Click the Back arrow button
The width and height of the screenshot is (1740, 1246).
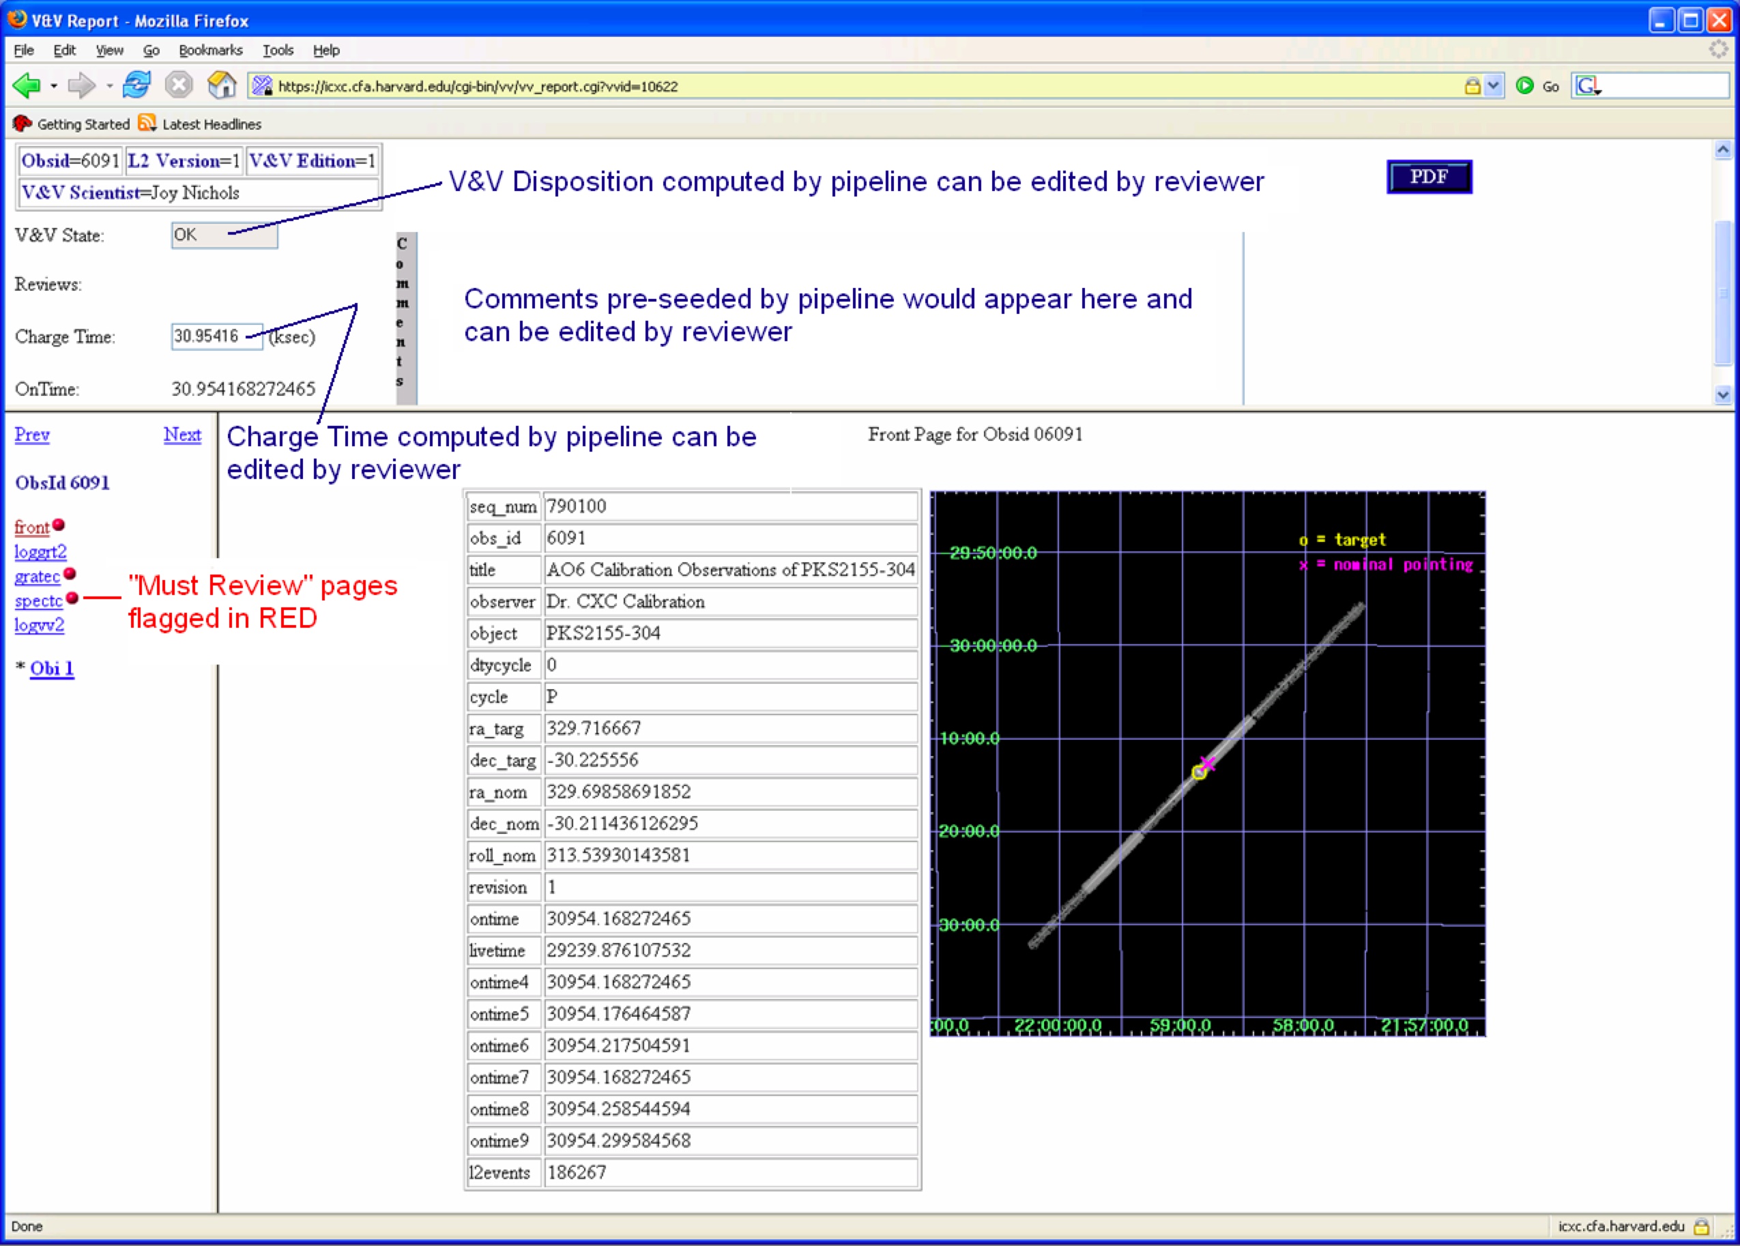click(26, 85)
